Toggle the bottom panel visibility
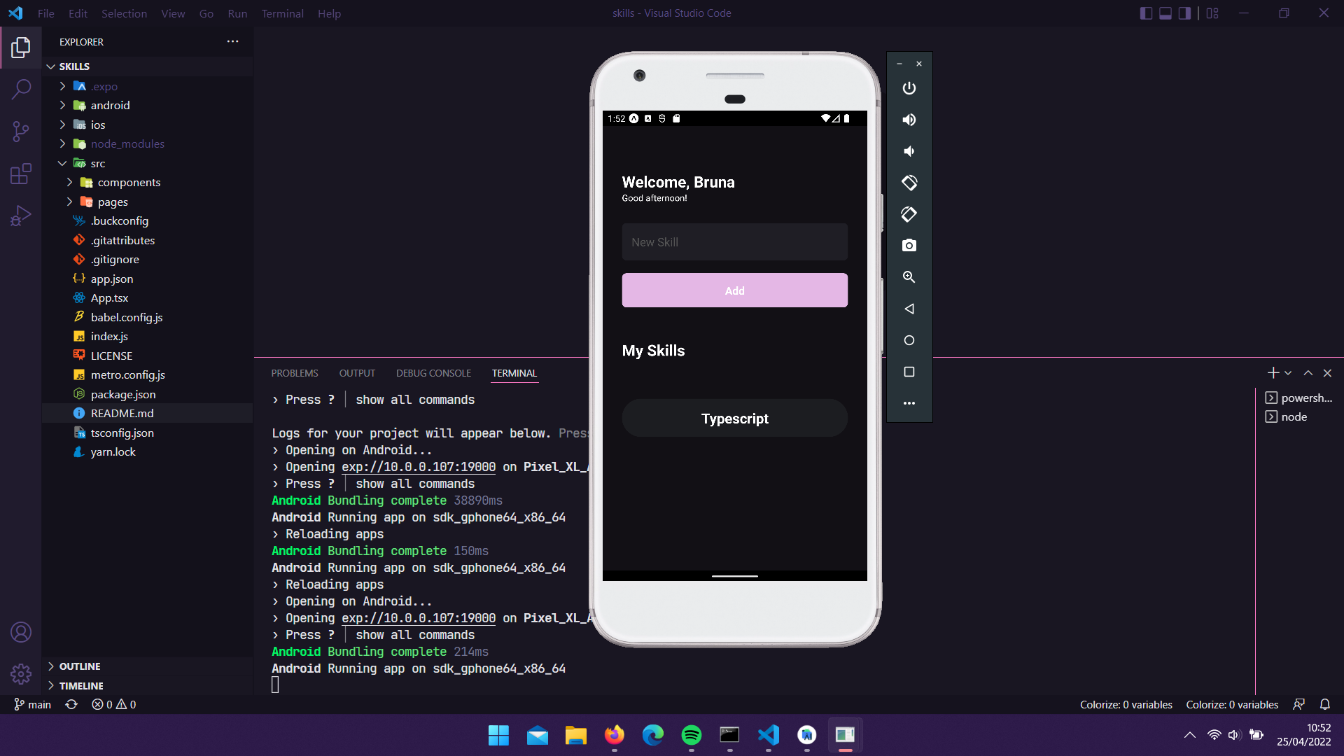The width and height of the screenshot is (1344, 756). (x=1165, y=13)
